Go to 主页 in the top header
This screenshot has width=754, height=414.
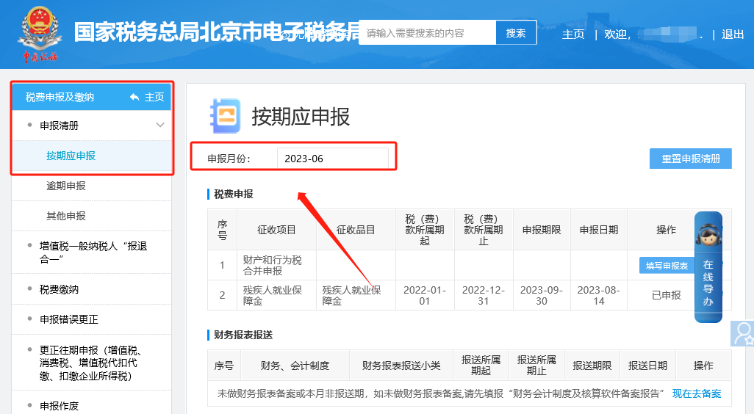coord(573,34)
